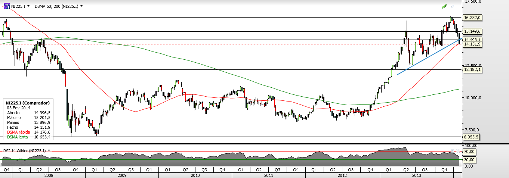Click the 03-Fev-2014 date in data box
Screen dimensions: 509x178
point(18,107)
